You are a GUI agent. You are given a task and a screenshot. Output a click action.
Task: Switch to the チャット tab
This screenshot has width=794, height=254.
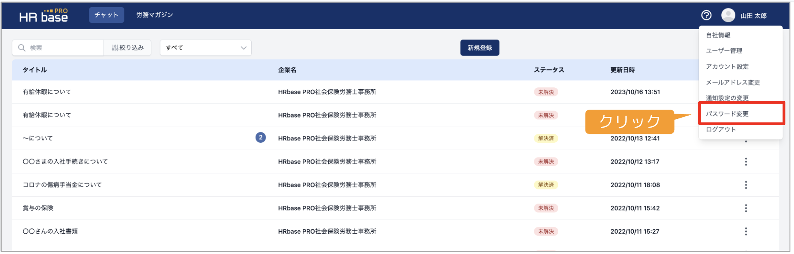tap(106, 15)
